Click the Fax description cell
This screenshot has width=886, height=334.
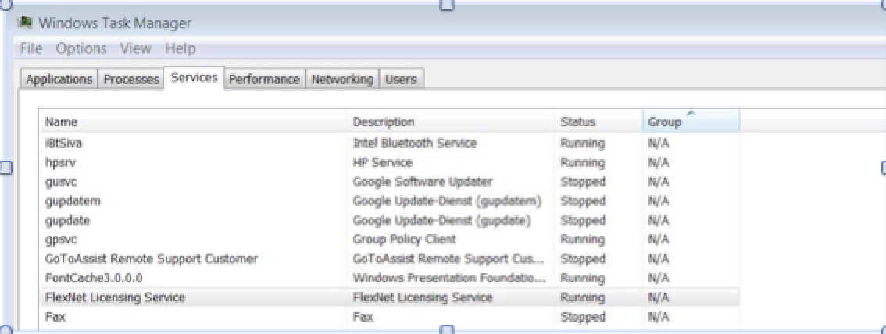pos(363,317)
